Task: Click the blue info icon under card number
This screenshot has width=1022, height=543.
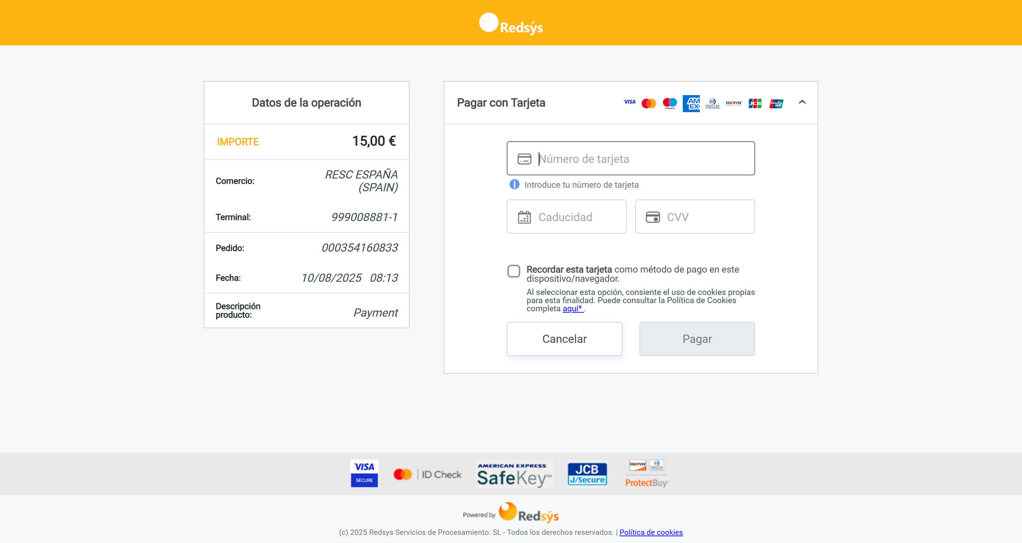Action: coord(514,185)
